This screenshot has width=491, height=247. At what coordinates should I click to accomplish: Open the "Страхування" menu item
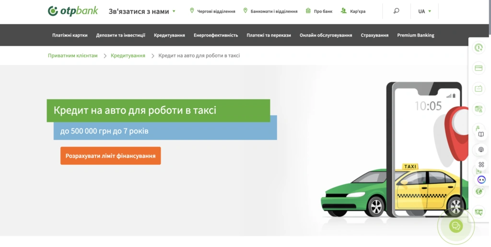[x=374, y=35]
